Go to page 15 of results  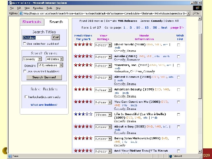[147, 28]
